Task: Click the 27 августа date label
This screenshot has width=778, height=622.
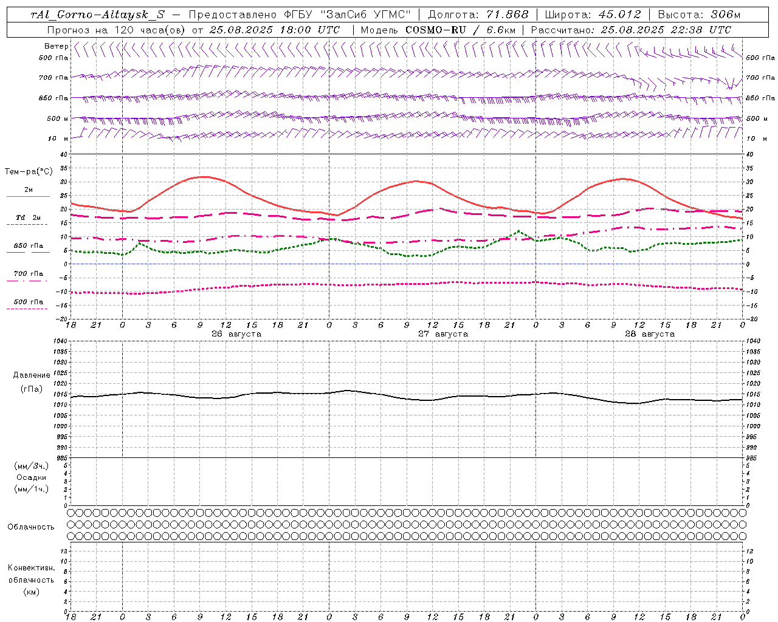Action: pos(443,334)
